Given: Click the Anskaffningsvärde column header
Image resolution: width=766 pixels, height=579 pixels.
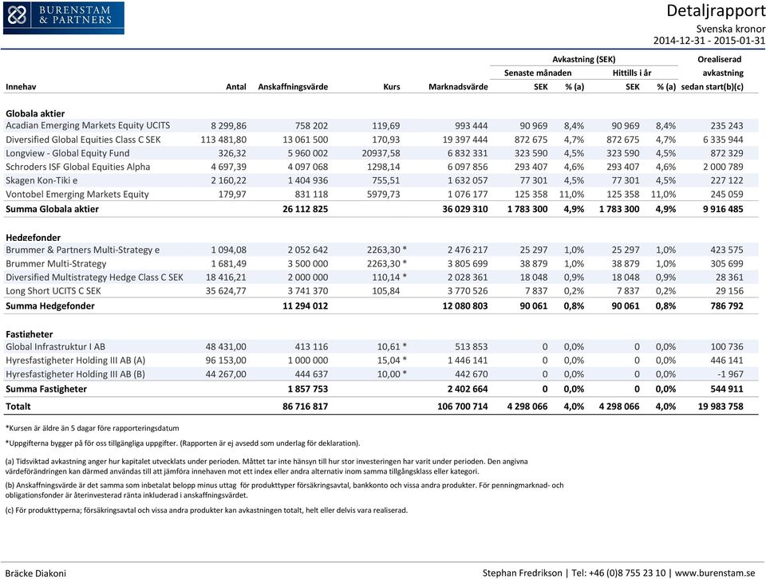Looking at the screenshot, I should (293, 87).
